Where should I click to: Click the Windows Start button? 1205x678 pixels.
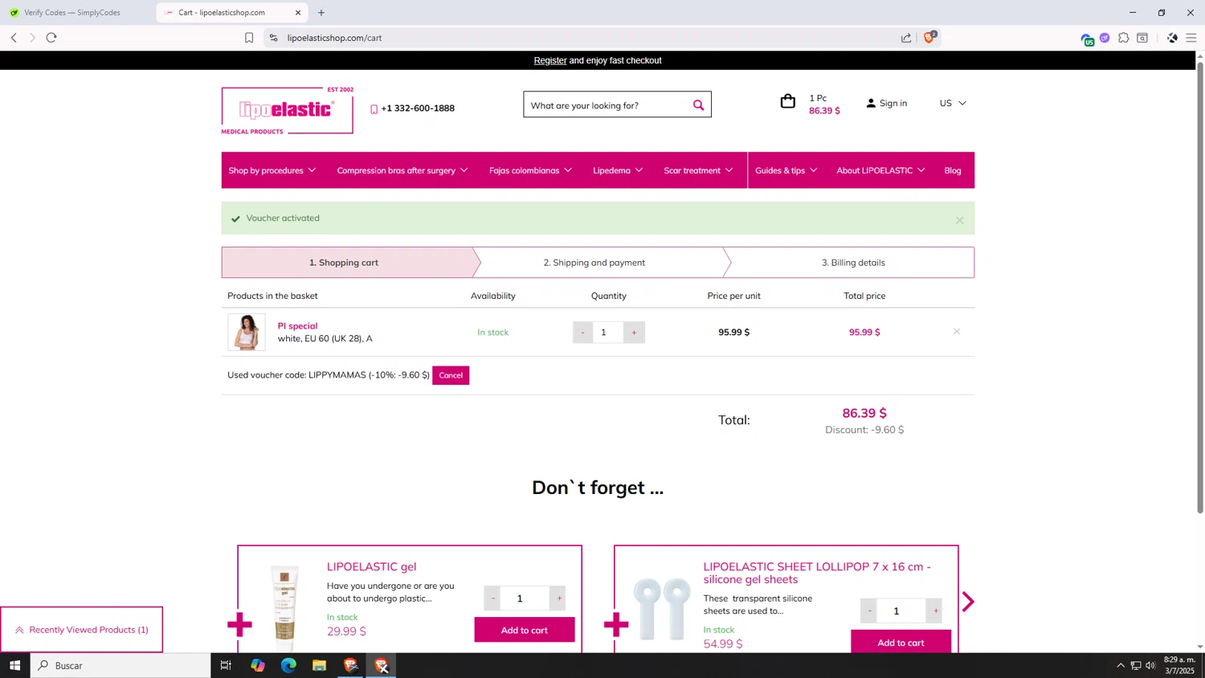click(14, 665)
